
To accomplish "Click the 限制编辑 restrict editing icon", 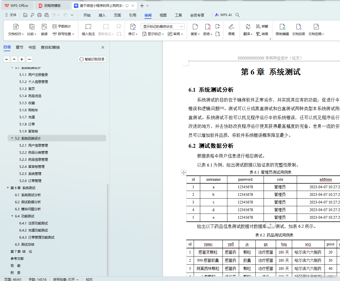I will (282, 27).
